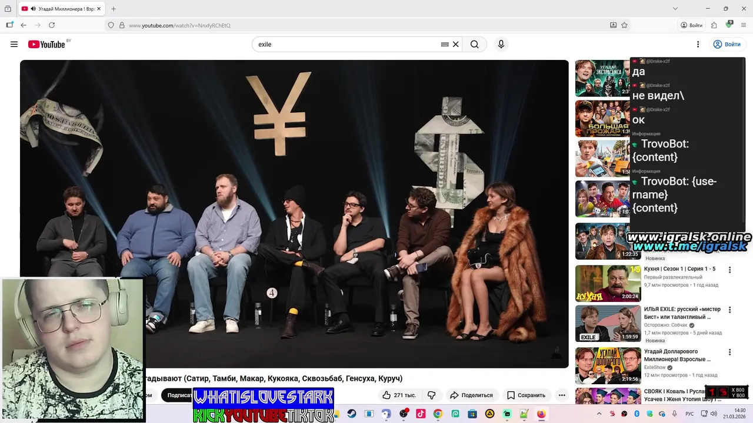Open YouTube settings three-dot menu

[x=698, y=44]
